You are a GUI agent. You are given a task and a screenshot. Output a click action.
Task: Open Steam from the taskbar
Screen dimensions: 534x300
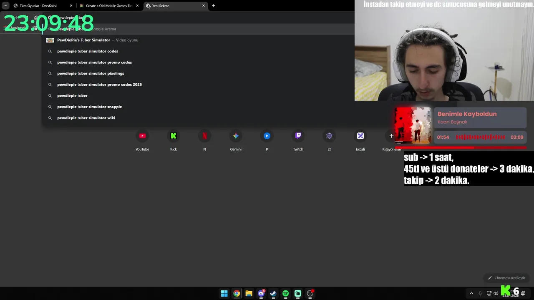(273, 293)
